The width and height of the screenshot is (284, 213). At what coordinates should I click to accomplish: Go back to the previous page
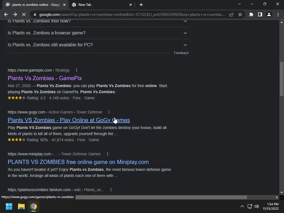click(x=6, y=14)
